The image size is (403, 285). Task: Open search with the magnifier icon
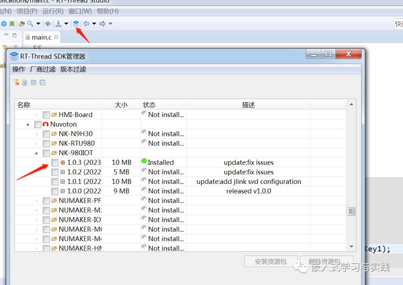(x=30, y=24)
